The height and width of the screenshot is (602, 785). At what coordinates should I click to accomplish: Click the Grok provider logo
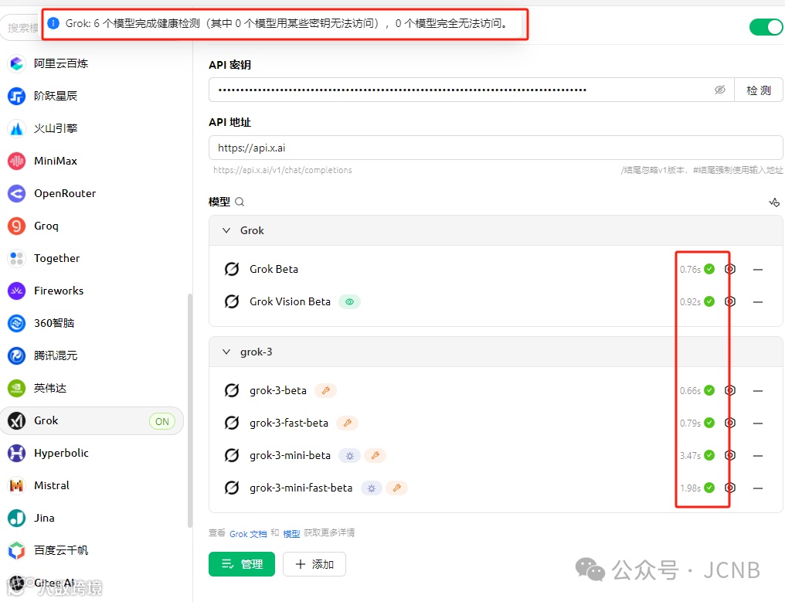click(x=16, y=420)
